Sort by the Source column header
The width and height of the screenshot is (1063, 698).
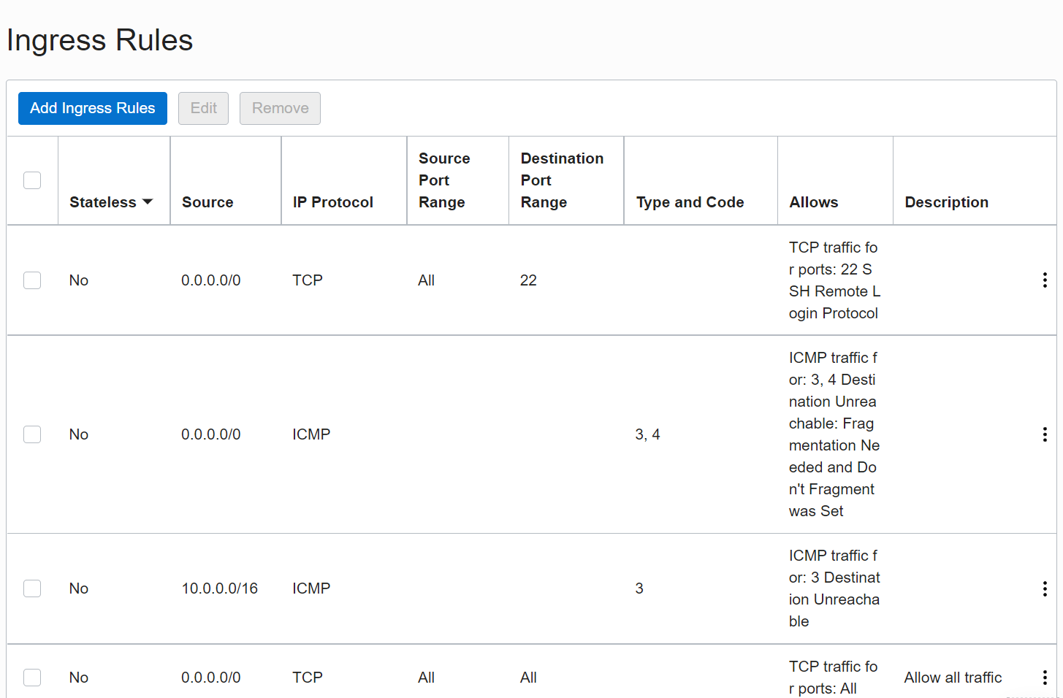207,202
